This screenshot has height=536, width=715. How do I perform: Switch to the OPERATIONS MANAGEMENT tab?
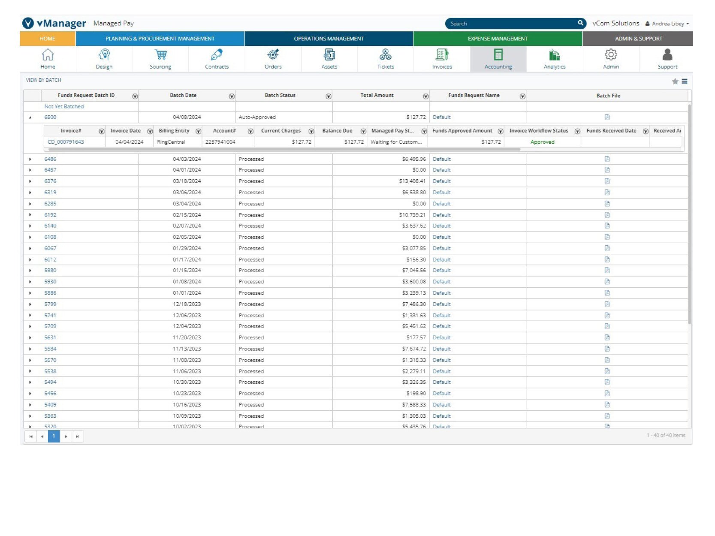click(x=329, y=39)
